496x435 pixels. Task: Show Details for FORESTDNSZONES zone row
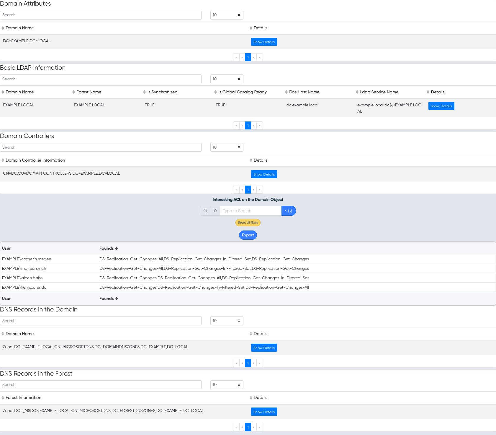pos(264,412)
